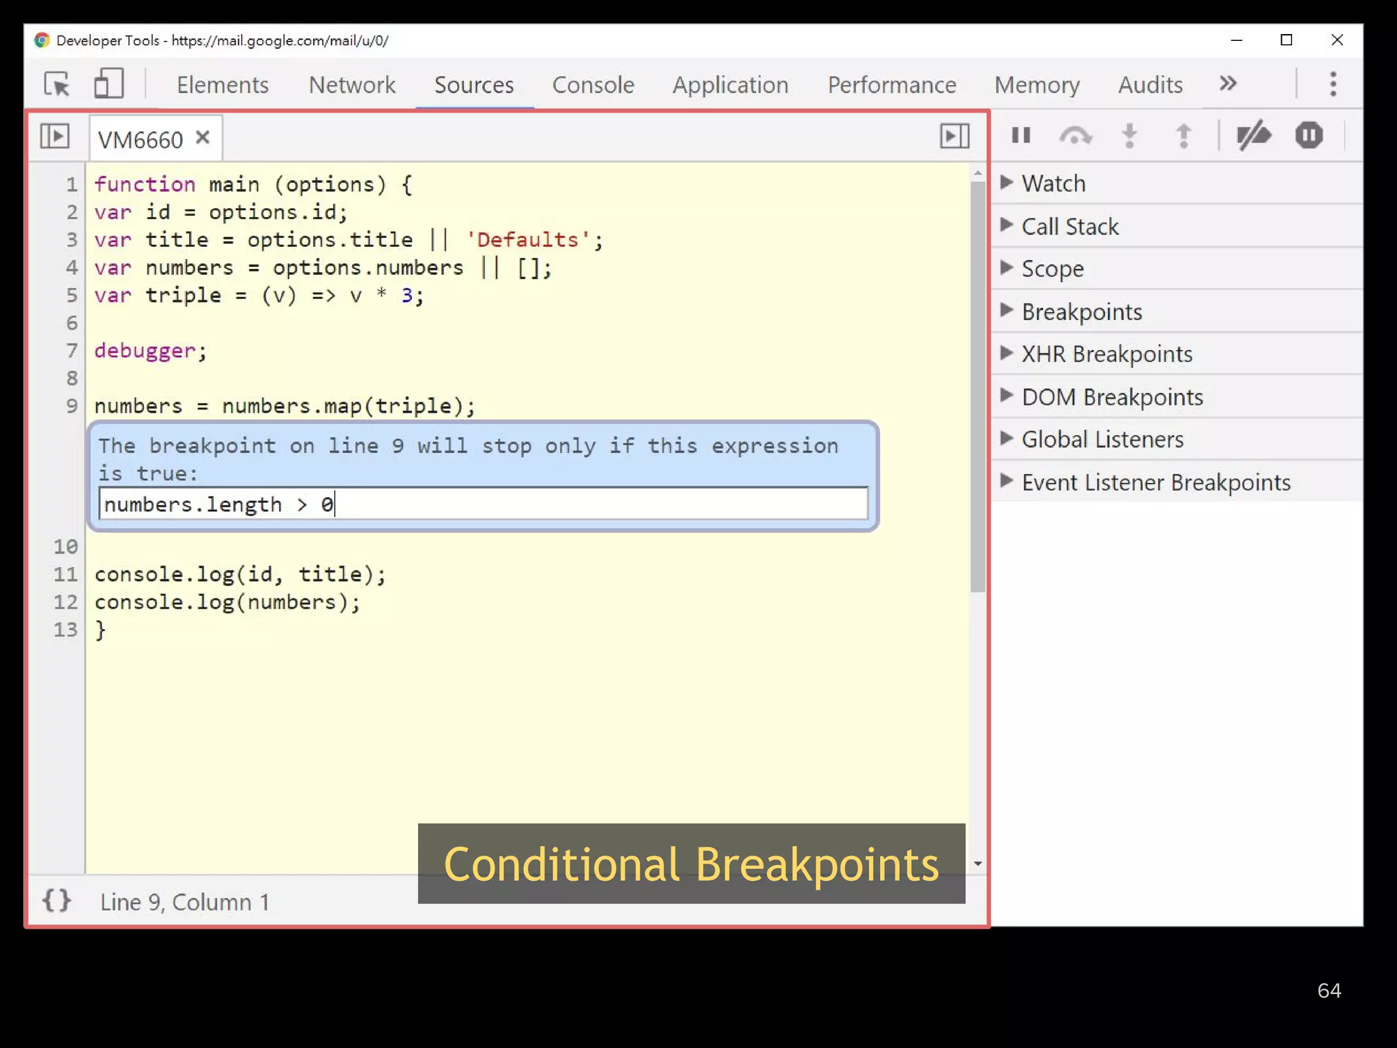Click the 'var triple' arrow function line
Image resolution: width=1397 pixels, height=1048 pixels.
(x=259, y=295)
